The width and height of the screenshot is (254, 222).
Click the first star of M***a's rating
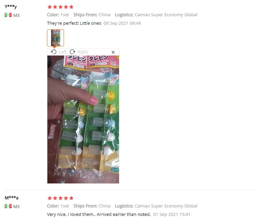(50, 198)
